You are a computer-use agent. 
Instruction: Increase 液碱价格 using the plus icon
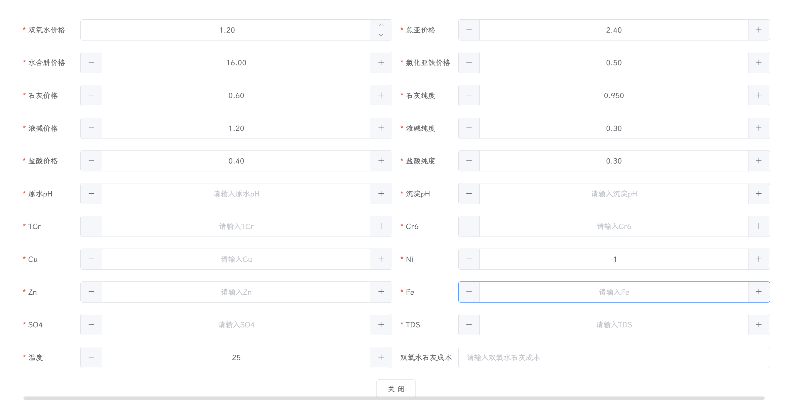(381, 128)
